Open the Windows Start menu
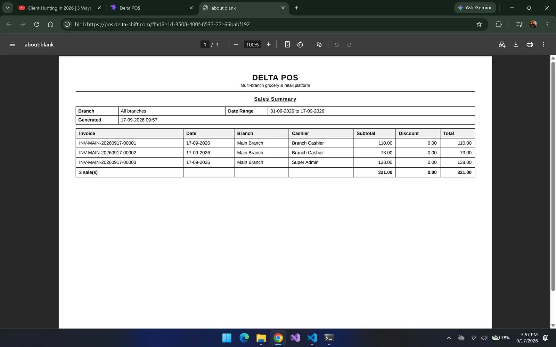The image size is (556, 347). pos(227,338)
